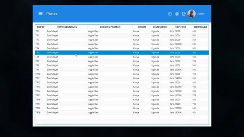Viewport: 244px width, 137px height.
Task: Sort by TRIP ID column header
Action: point(41,27)
